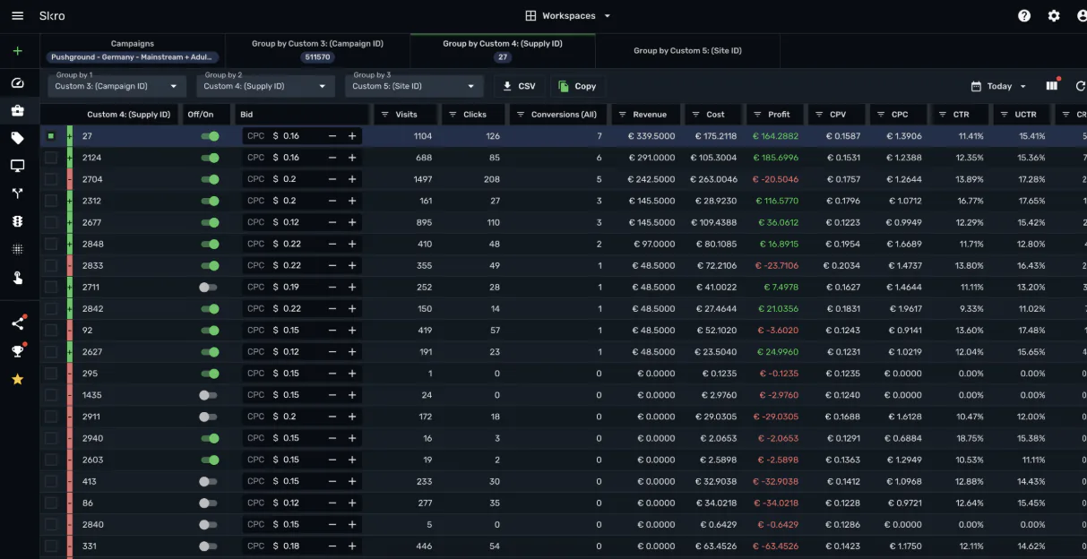Viewport: 1087px width, 559px height.
Task: Select the briefcase icon in sidebar
Action: pos(17,111)
